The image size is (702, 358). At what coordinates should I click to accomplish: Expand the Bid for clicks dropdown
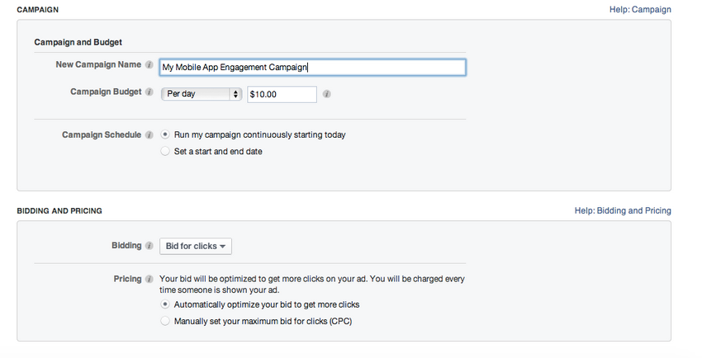point(196,246)
